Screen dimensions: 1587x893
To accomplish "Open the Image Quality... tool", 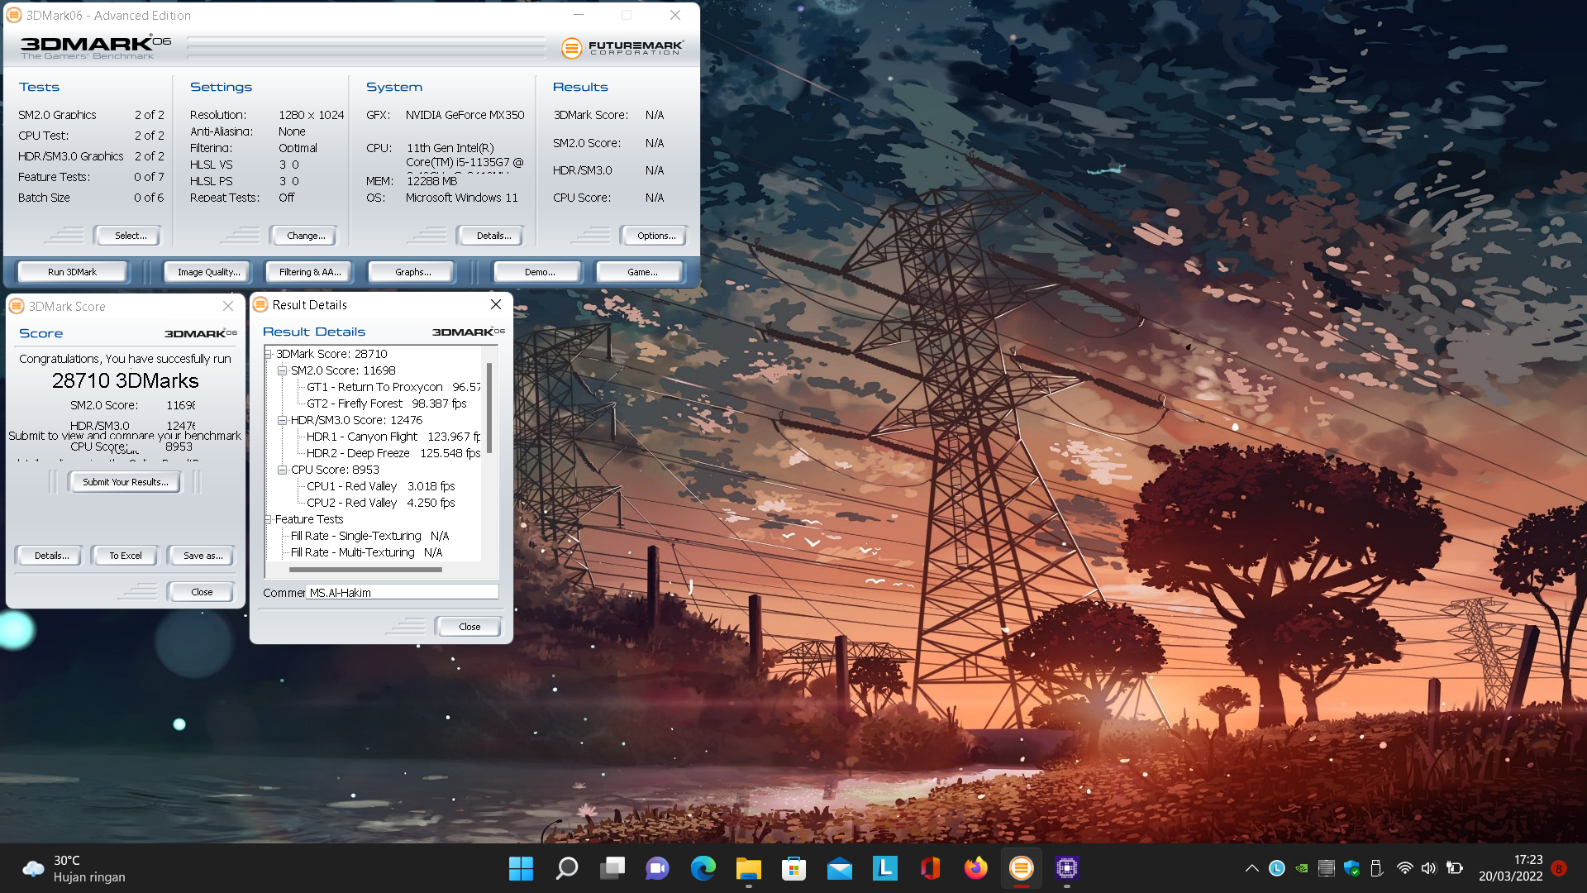I will [208, 272].
